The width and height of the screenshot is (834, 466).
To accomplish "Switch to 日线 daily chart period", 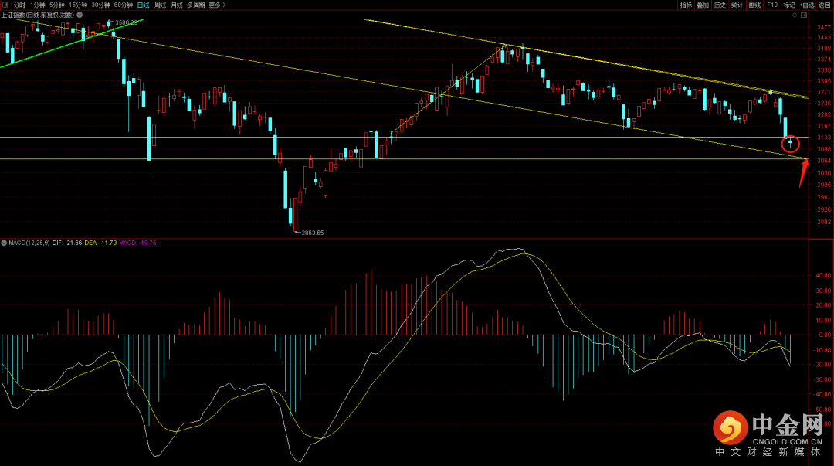I will (x=143, y=5).
